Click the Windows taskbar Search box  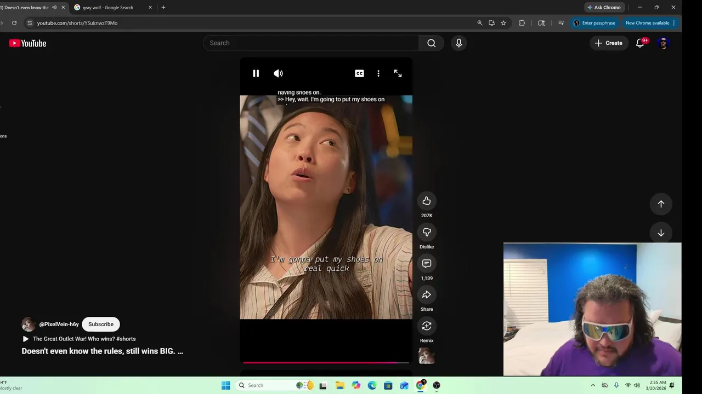pyautogui.click(x=275, y=385)
